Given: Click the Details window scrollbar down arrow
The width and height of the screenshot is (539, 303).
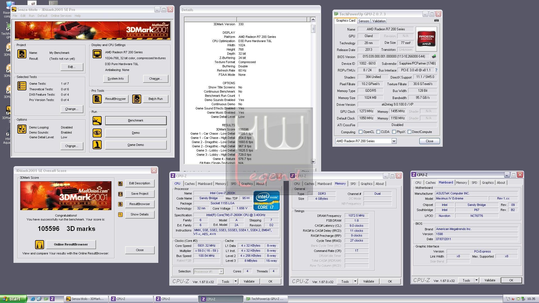Looking at the screenshot, I should 313,162.
